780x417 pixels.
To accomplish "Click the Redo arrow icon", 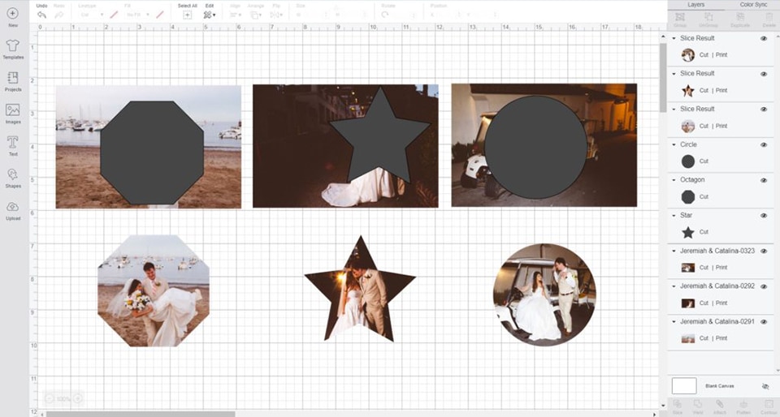I will [x=59, y=15].
